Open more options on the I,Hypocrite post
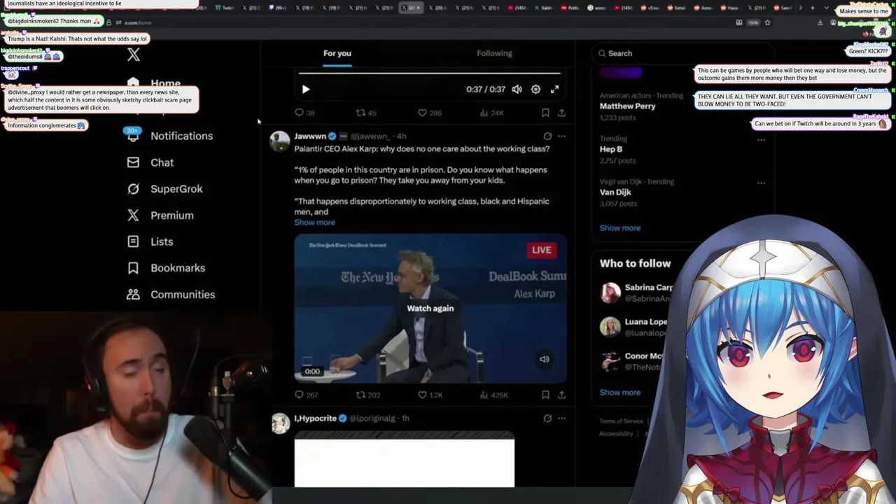Screen dimensions: 896x504 point(561,419)
